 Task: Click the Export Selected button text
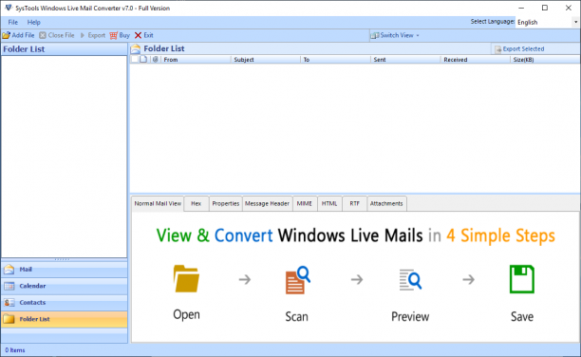coord(523,49)
